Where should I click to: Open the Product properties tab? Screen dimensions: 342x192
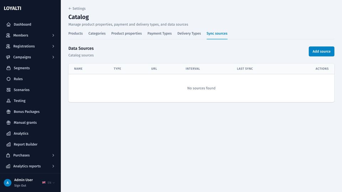[x=126, y=33]
